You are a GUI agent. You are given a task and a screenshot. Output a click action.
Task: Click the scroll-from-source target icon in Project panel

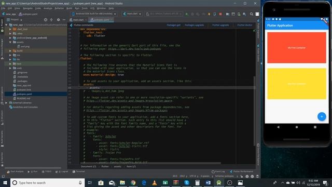[x=46, y=20]
